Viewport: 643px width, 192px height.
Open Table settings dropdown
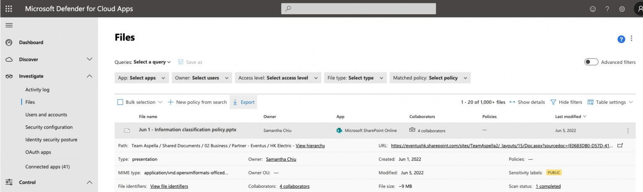[610, 102]
